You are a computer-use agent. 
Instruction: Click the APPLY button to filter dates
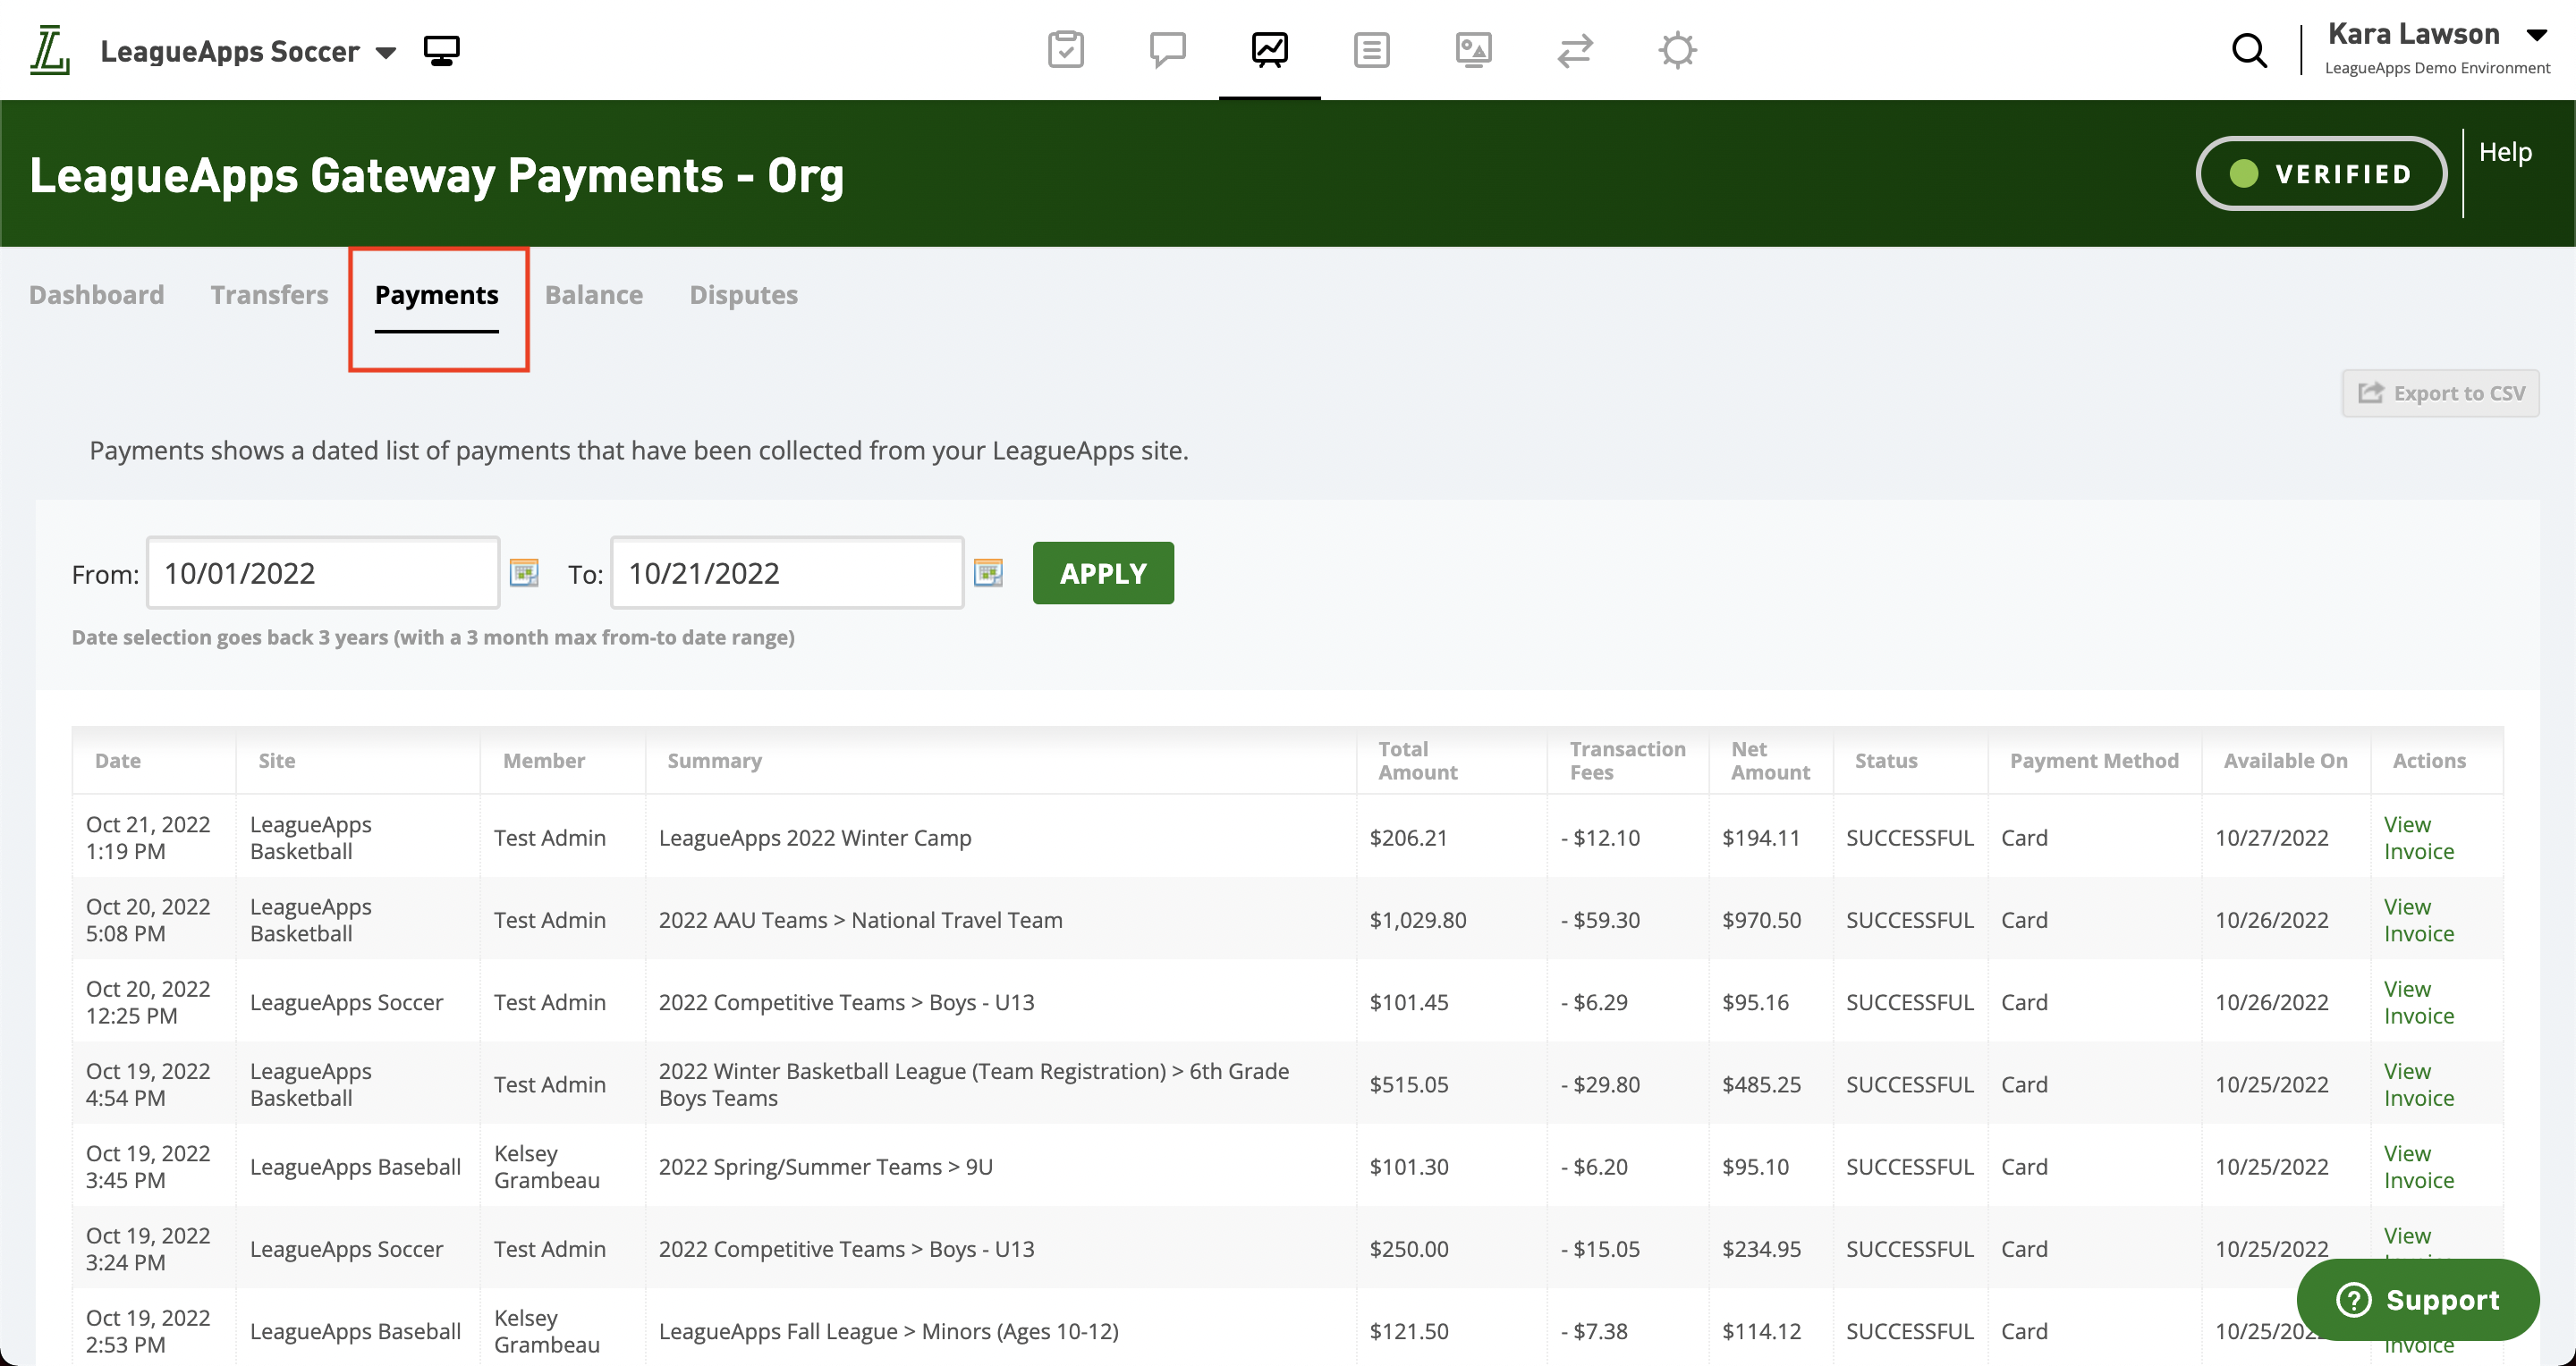click(x=1102, y=572)
